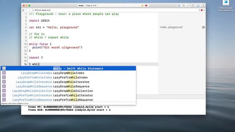
Task: Click the quick look result button for 'Hello, playground'
Action: pos(203,27)
